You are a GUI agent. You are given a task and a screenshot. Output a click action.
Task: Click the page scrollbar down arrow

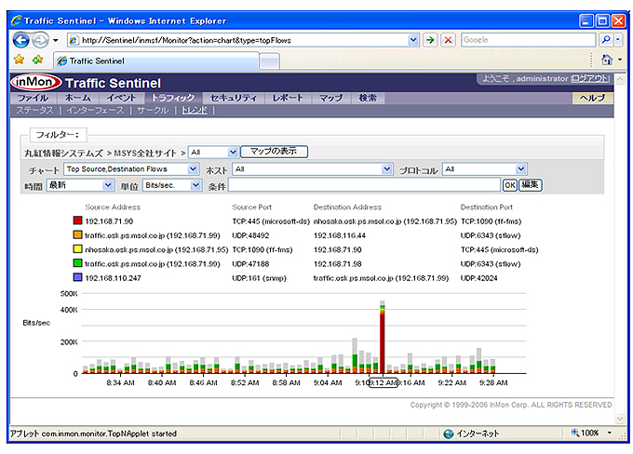tap(620, 419)
